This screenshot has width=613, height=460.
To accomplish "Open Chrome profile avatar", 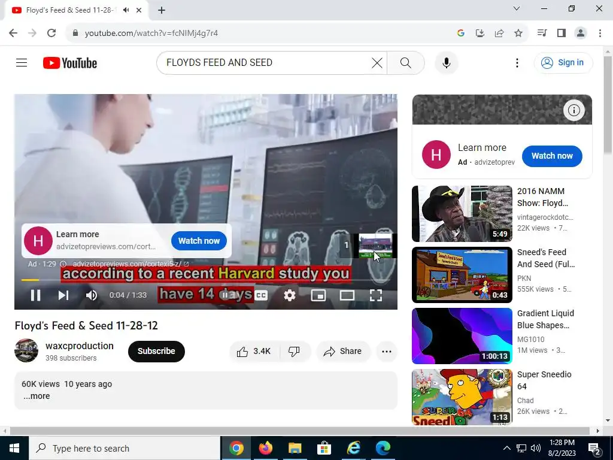I will click(x=581, y=33).
